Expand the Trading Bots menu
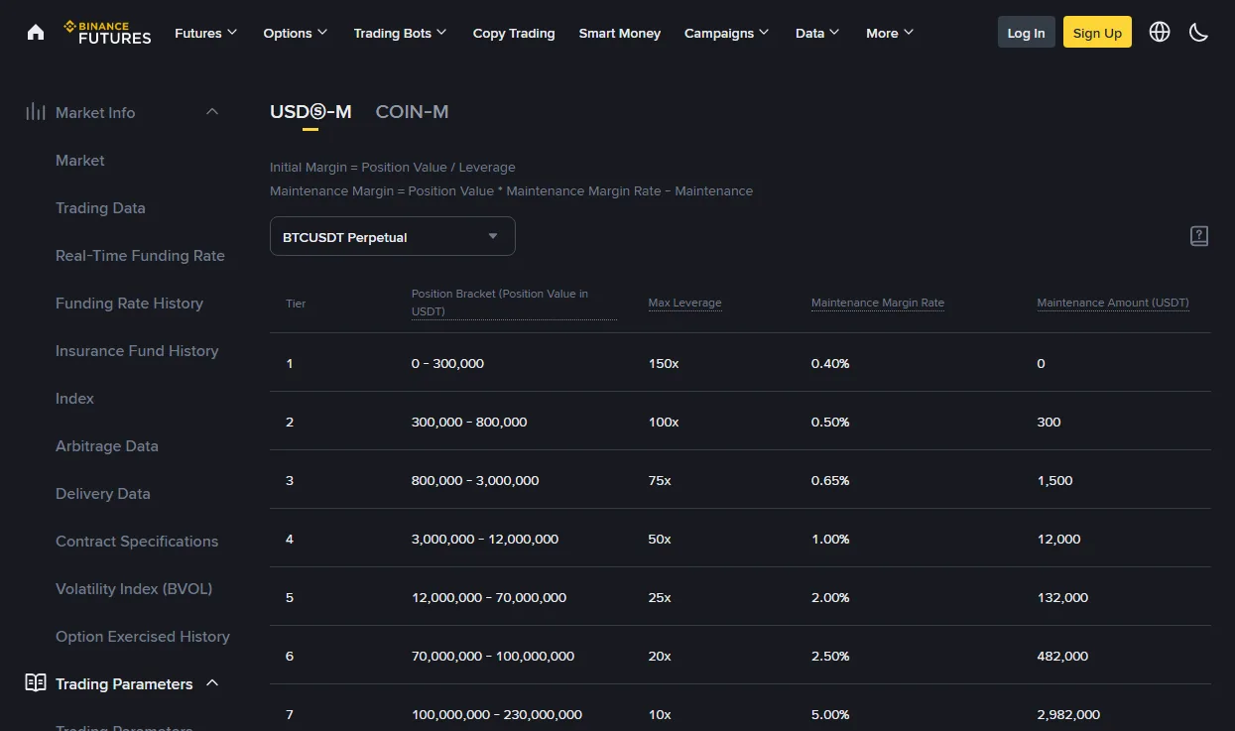 [401, 33]
